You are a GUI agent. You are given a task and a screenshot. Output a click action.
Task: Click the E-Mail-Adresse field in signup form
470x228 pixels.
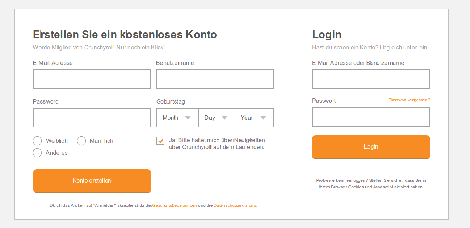92,79
